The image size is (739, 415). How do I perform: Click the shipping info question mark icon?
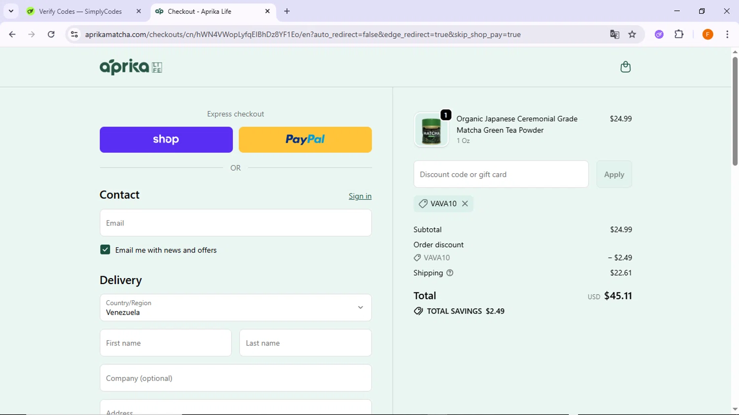tap(450, 273)
